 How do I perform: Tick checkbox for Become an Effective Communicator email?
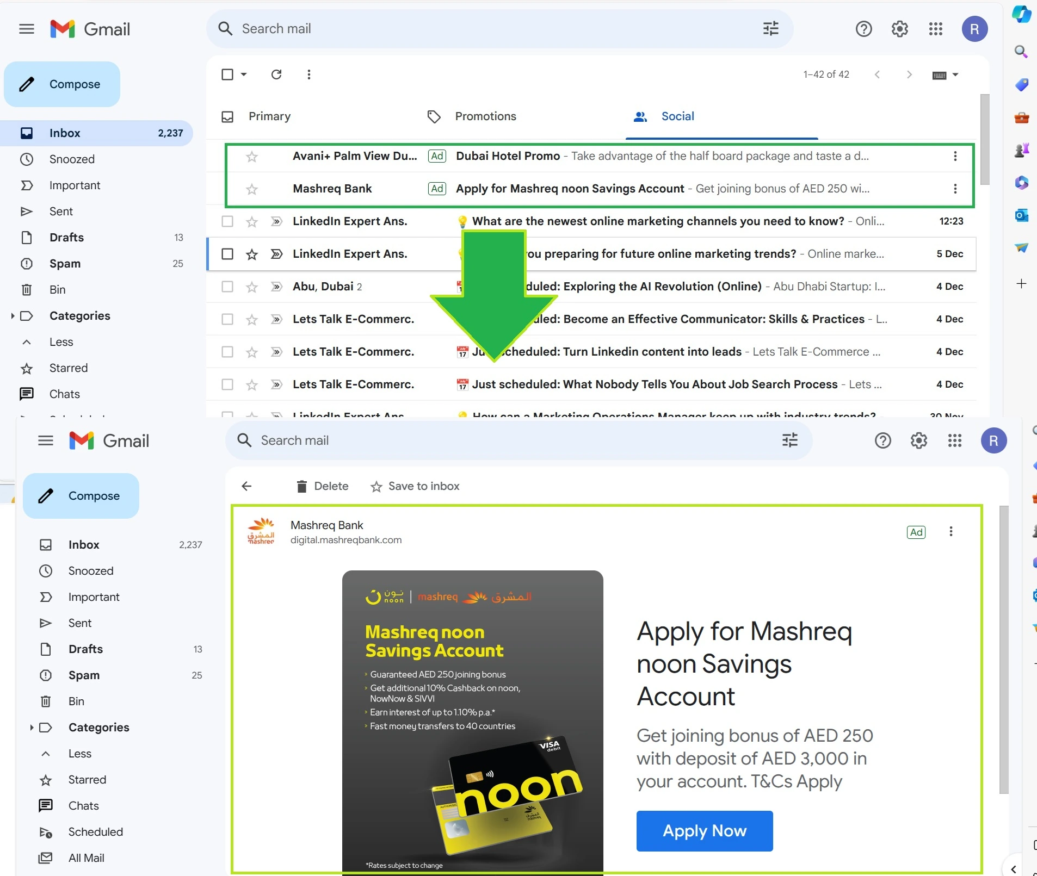click(x=227, y=319)
